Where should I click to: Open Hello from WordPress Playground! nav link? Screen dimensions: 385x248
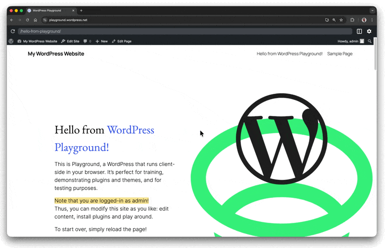click(289, 54)
